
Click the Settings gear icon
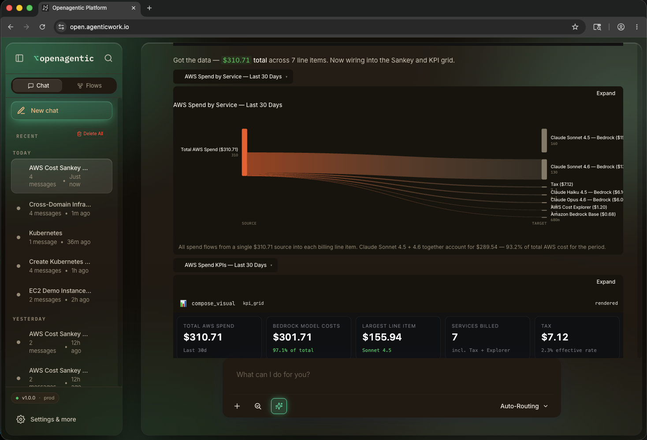tap(21, 419)
